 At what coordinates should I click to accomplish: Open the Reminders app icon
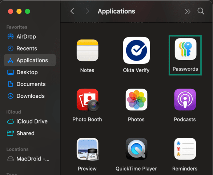[x=185, y=149]
